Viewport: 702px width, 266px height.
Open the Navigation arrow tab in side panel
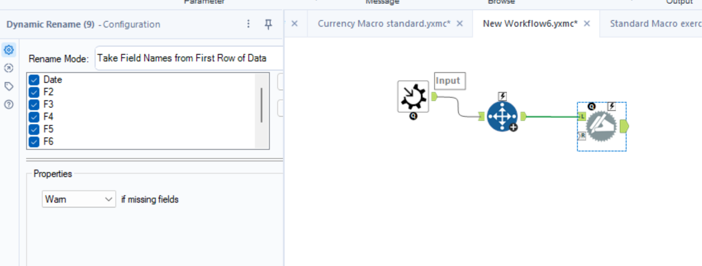click(9, 68)
